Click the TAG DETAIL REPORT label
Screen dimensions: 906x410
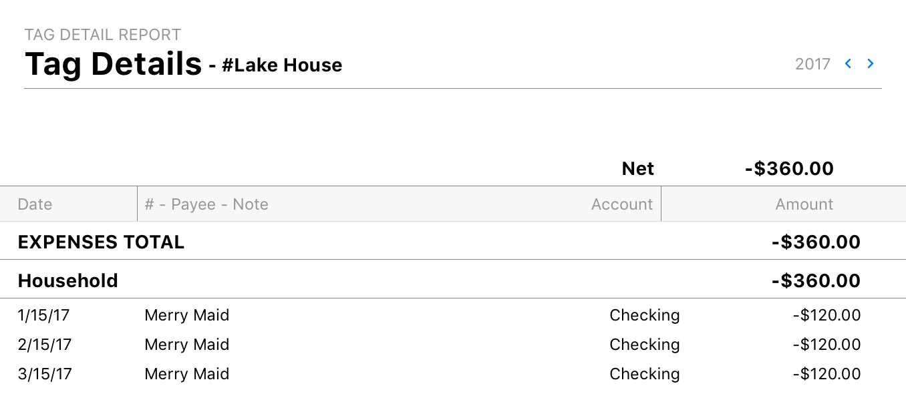click(103, 35)
